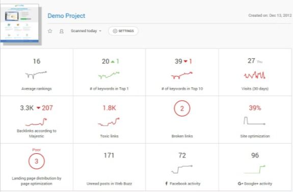Open the Visits (30 days) label

click(255, 89)
